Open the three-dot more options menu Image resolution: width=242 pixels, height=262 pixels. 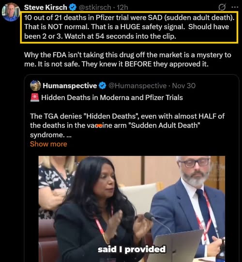235,7
